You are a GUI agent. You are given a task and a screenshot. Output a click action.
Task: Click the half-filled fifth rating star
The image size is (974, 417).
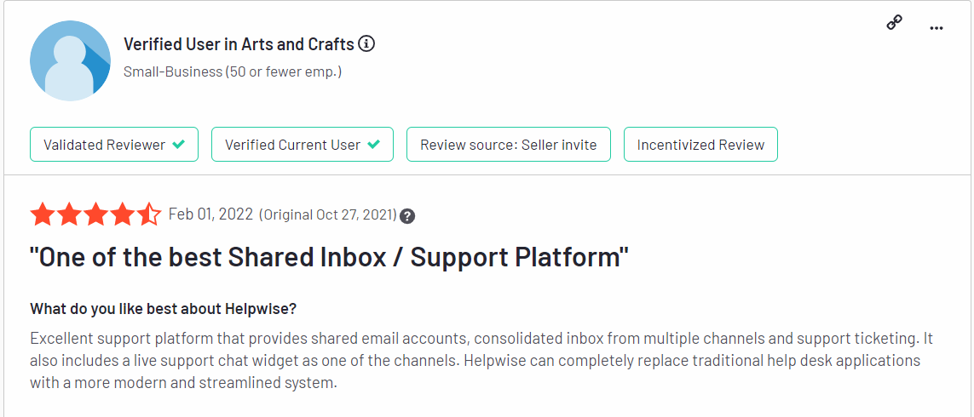[149, 214]
